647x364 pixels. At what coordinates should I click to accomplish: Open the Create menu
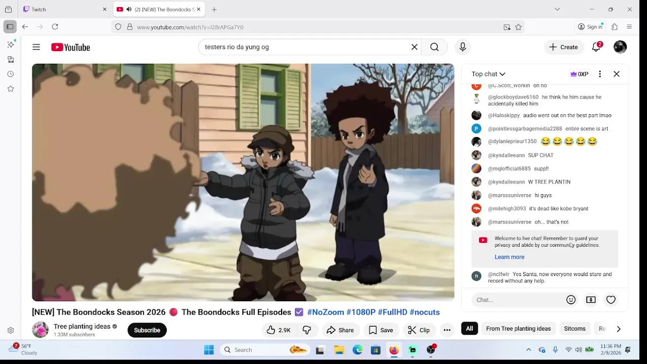tap(564, 47)
